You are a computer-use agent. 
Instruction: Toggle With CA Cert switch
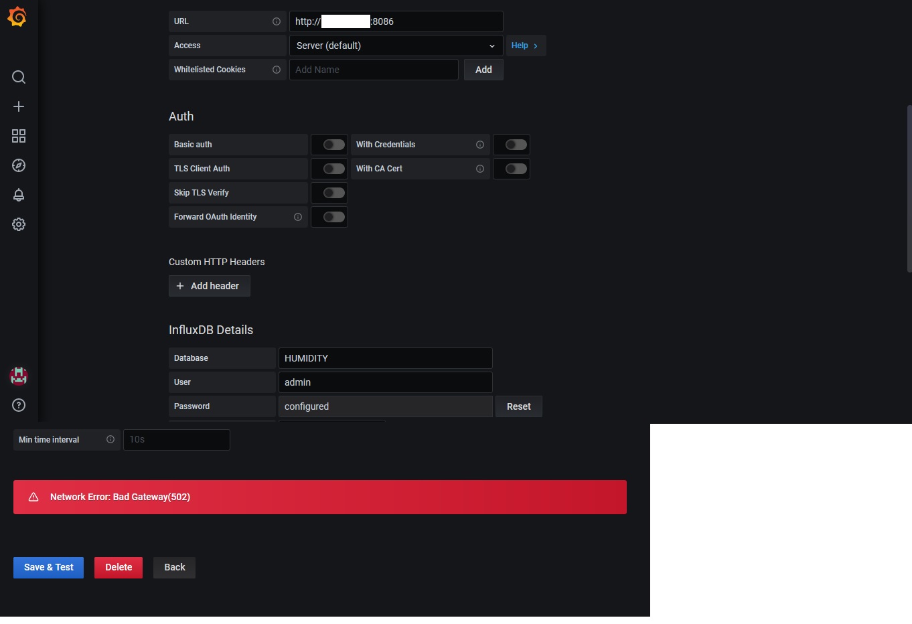(x=516, y=169)
